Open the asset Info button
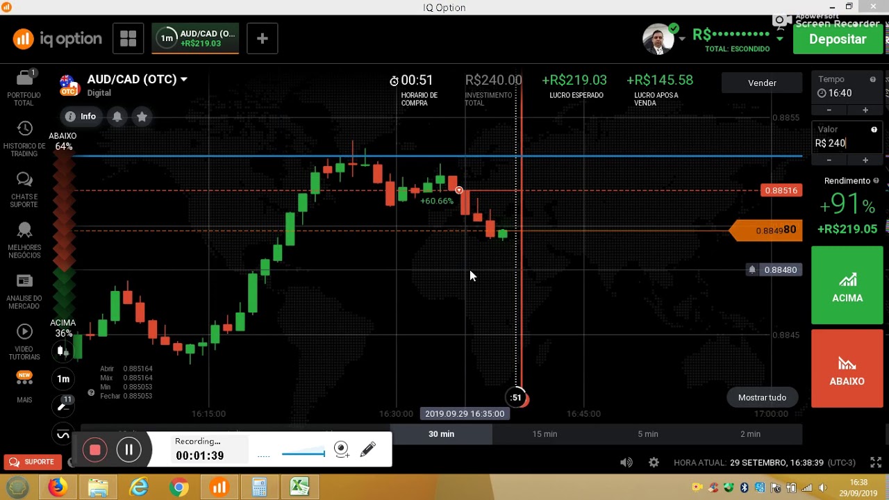 tap(81, 117)
